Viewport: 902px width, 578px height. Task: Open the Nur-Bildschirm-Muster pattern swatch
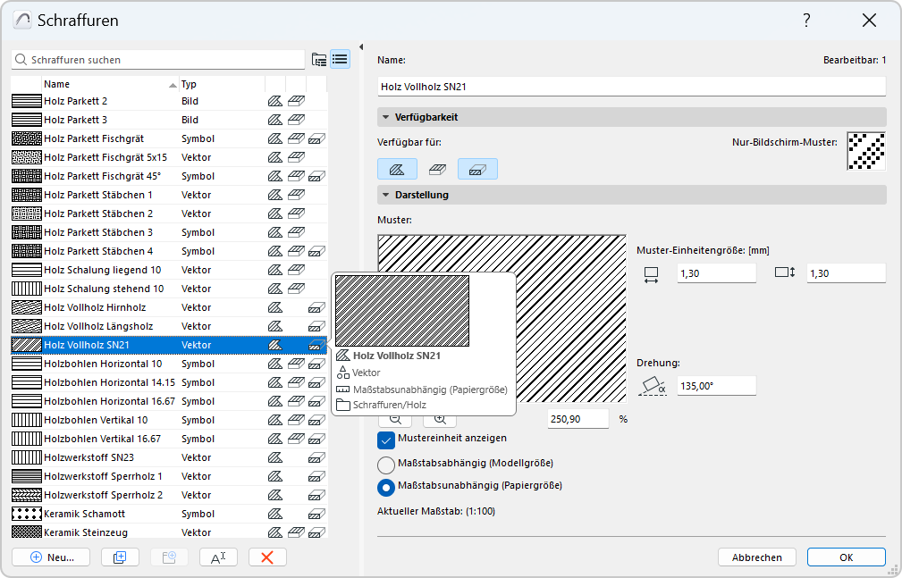(x=866, y=151)
